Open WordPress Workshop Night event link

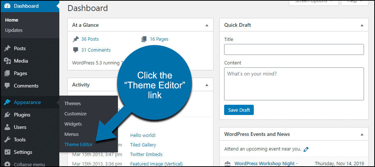point(266,163)
